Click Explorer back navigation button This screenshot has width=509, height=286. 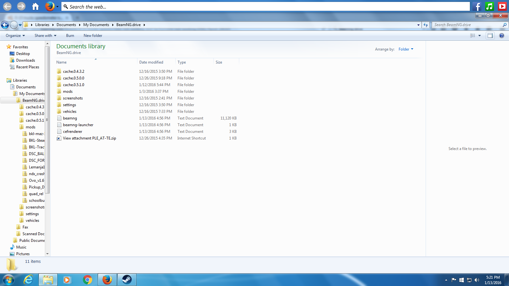5,25
